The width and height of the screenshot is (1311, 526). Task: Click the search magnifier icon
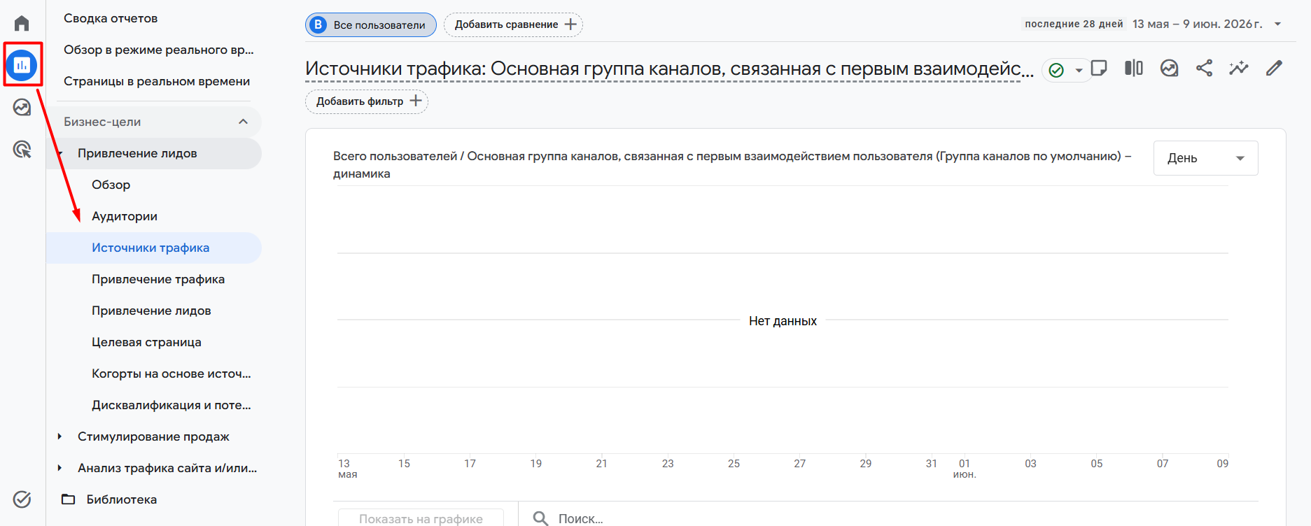[x=540, y=518]
